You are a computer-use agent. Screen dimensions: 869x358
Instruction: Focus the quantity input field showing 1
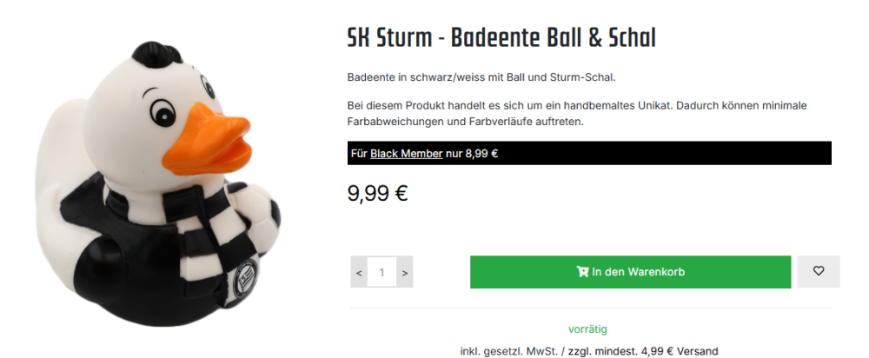coord(381,272)
